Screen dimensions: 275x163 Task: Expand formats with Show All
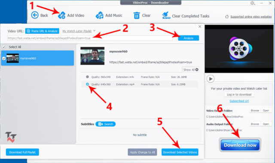tap(191, 69)
